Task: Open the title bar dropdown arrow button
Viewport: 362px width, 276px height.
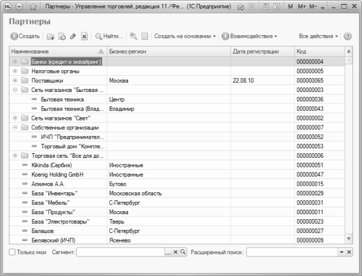Action: point(19,7)
